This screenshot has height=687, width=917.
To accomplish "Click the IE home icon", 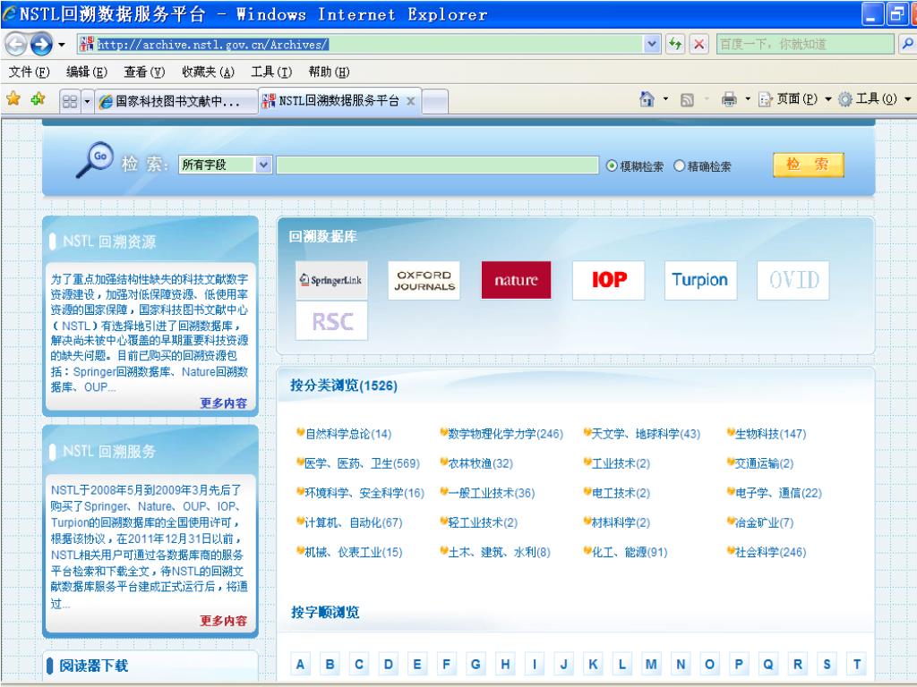I will pyautogui.click(x=647, y=99).
